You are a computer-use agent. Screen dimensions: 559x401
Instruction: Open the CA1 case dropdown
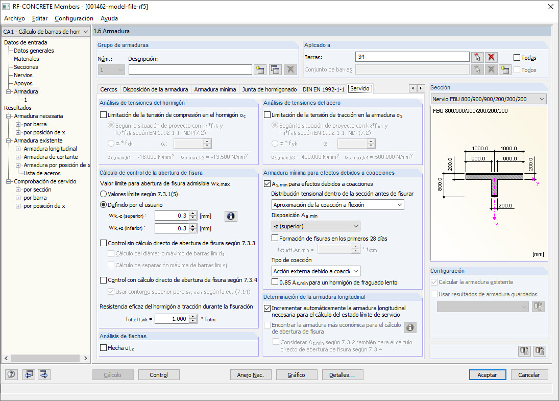tap(45, 32)
